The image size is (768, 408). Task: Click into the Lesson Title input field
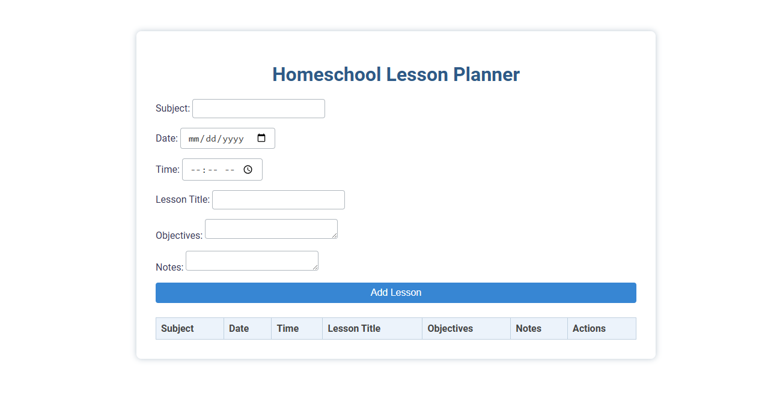coord(278,199)
